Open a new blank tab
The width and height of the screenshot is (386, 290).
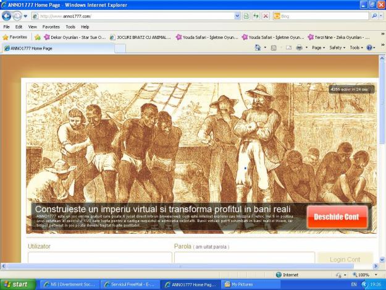[120, 48]
